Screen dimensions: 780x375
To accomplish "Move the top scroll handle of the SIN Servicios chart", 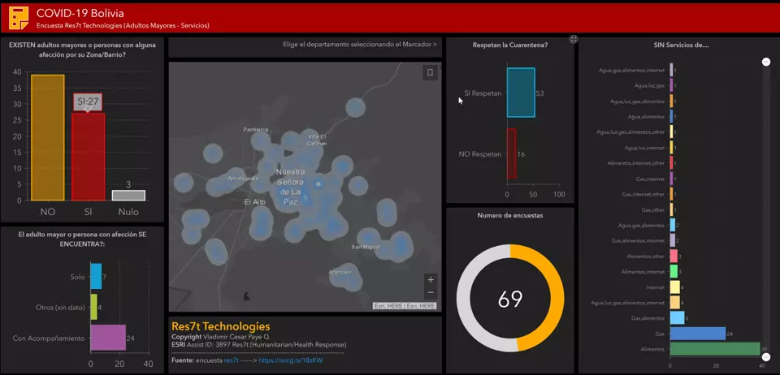I will pyautogui.click(x=766, y=62).
